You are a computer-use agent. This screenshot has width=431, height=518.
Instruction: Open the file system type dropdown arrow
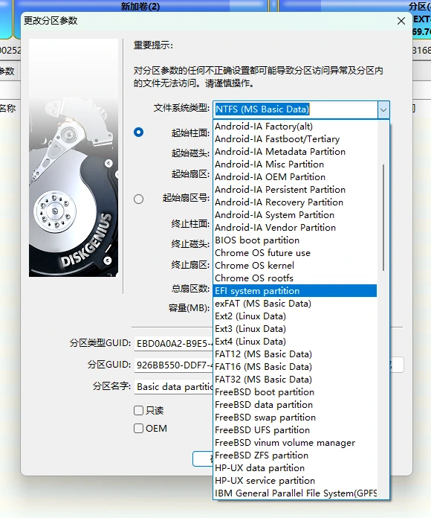[383, 109]
